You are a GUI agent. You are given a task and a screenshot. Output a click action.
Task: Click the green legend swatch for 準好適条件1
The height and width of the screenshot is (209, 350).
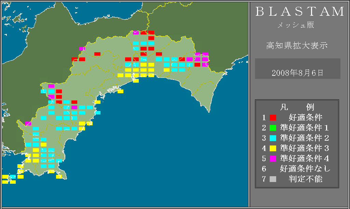point(273,128)
